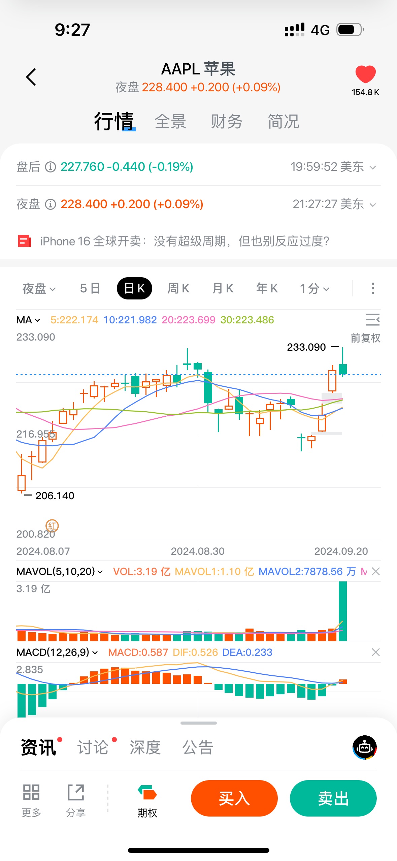Viewport: 397px width, 861px height.
Task: Close the MAVOL indicator panel
Action: click(376, 571)
